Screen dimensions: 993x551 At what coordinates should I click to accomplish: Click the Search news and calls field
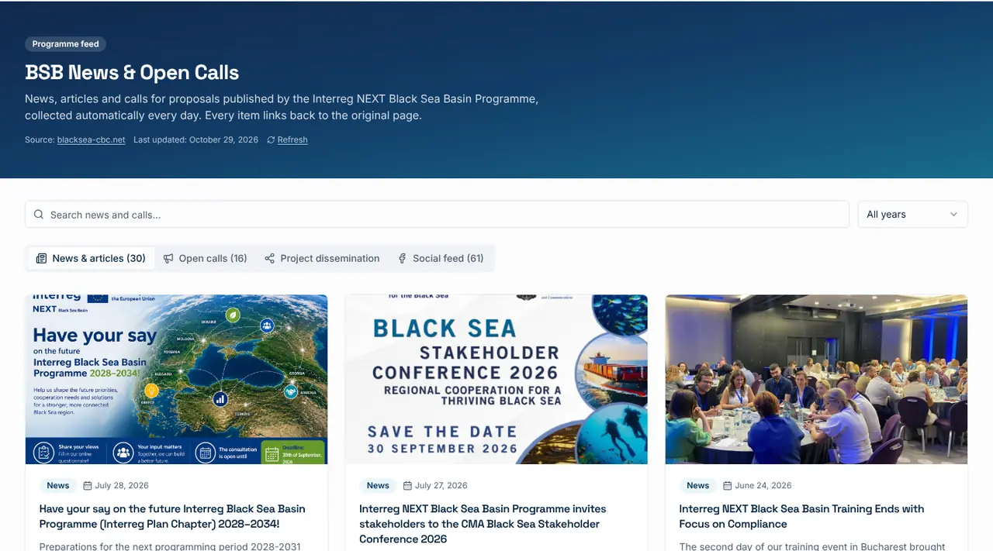(437, 215)
